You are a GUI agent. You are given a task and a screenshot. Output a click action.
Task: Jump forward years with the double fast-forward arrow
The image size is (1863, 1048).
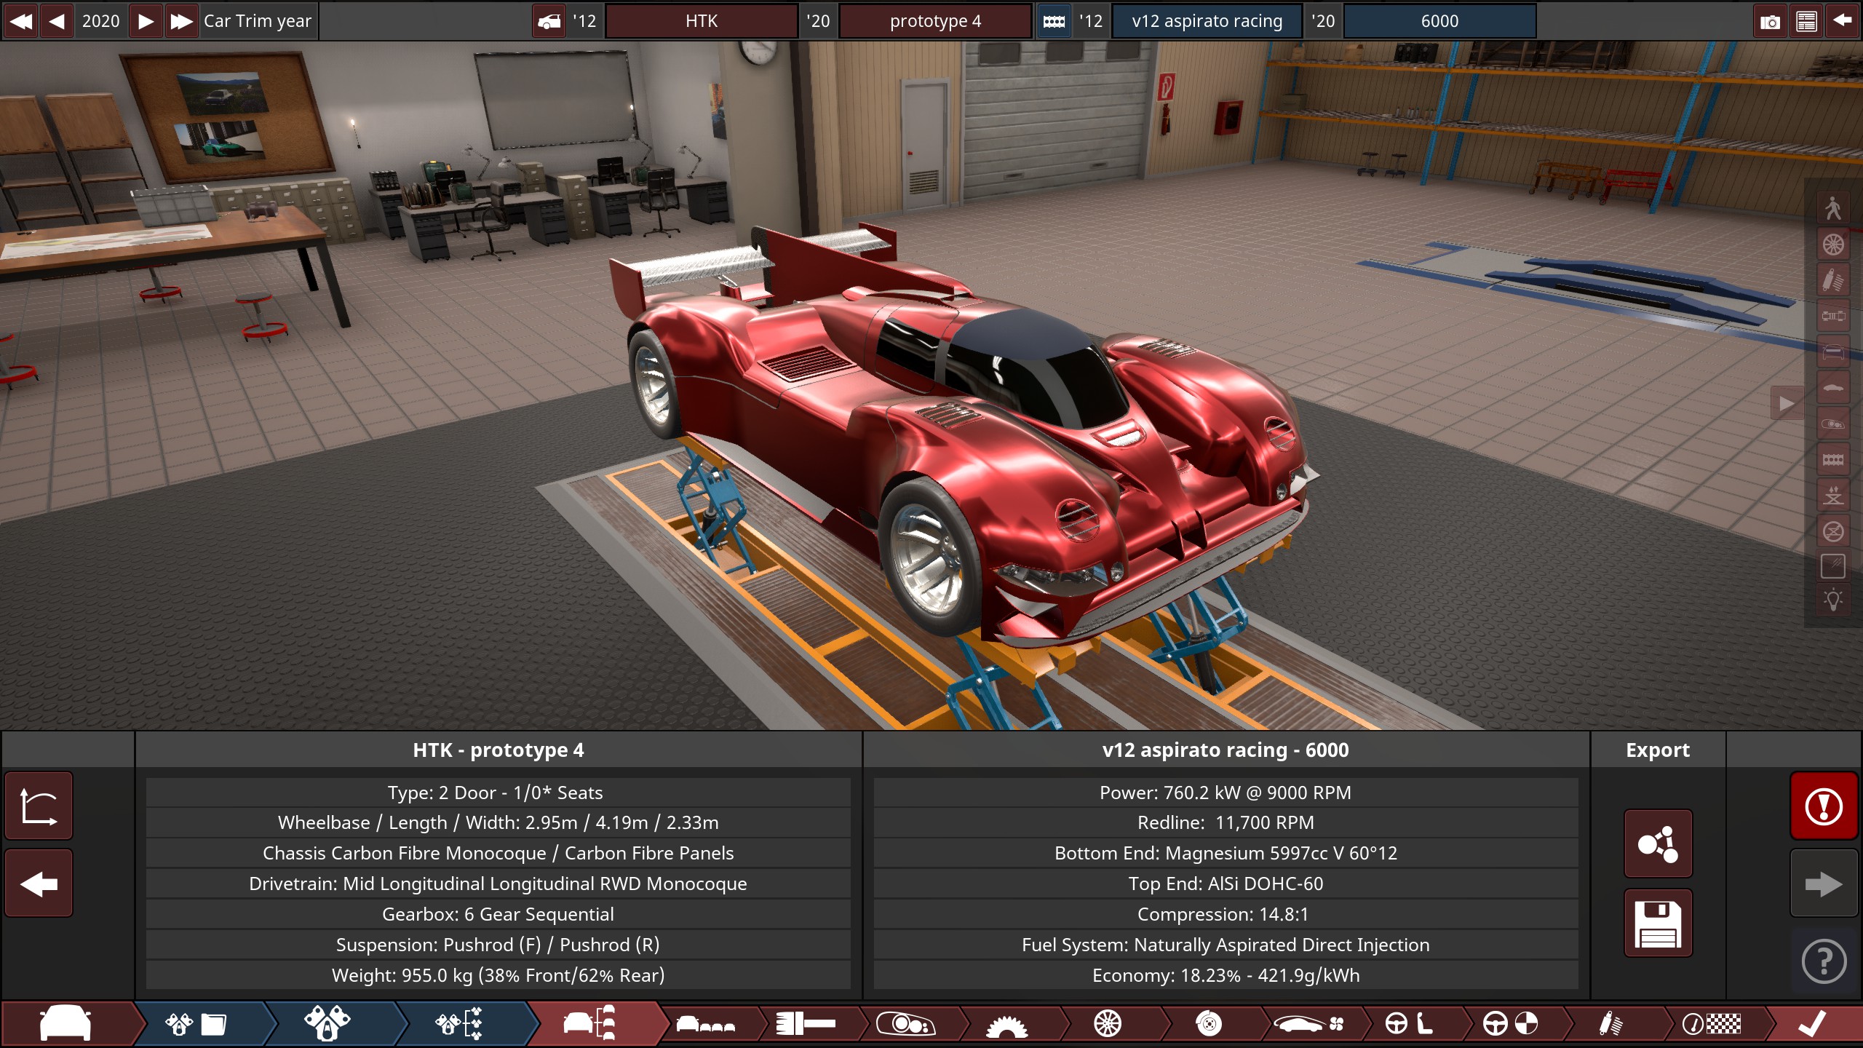[181, 21]
